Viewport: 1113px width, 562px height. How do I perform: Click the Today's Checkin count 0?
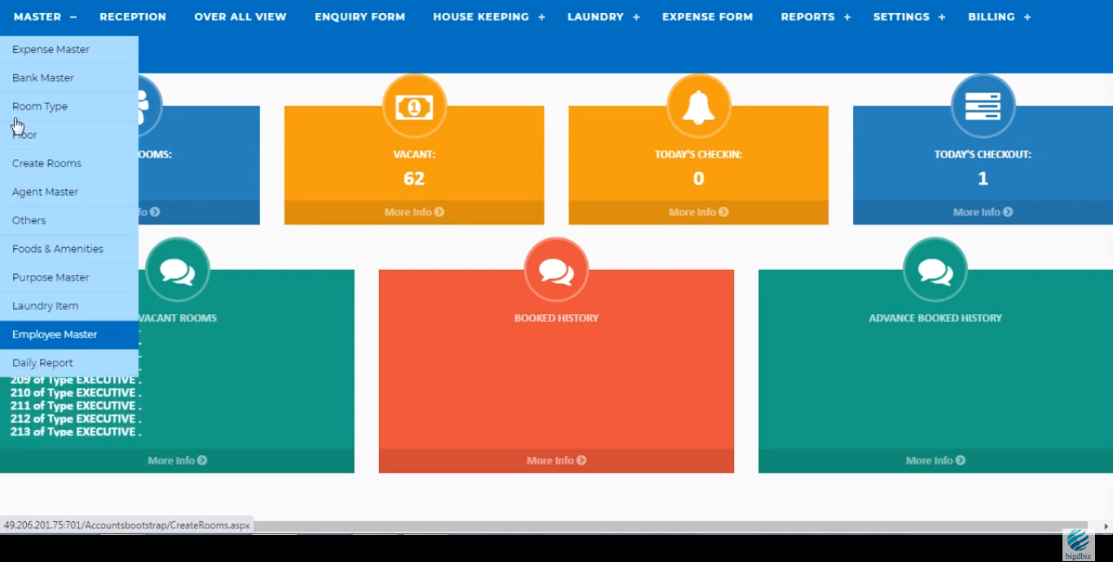[x=699, y=179]
